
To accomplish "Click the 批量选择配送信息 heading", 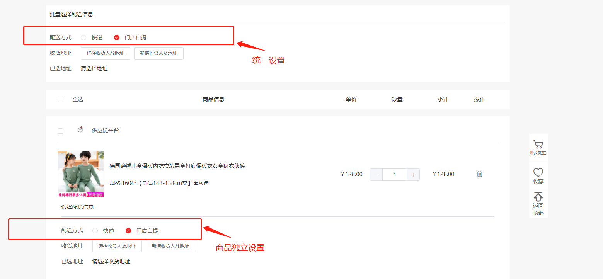I will pyautogui.click(x=72, y=14).
